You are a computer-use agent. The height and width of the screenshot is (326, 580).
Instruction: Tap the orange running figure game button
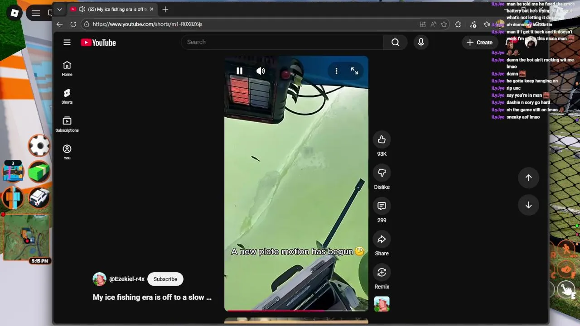click(566, 250)
